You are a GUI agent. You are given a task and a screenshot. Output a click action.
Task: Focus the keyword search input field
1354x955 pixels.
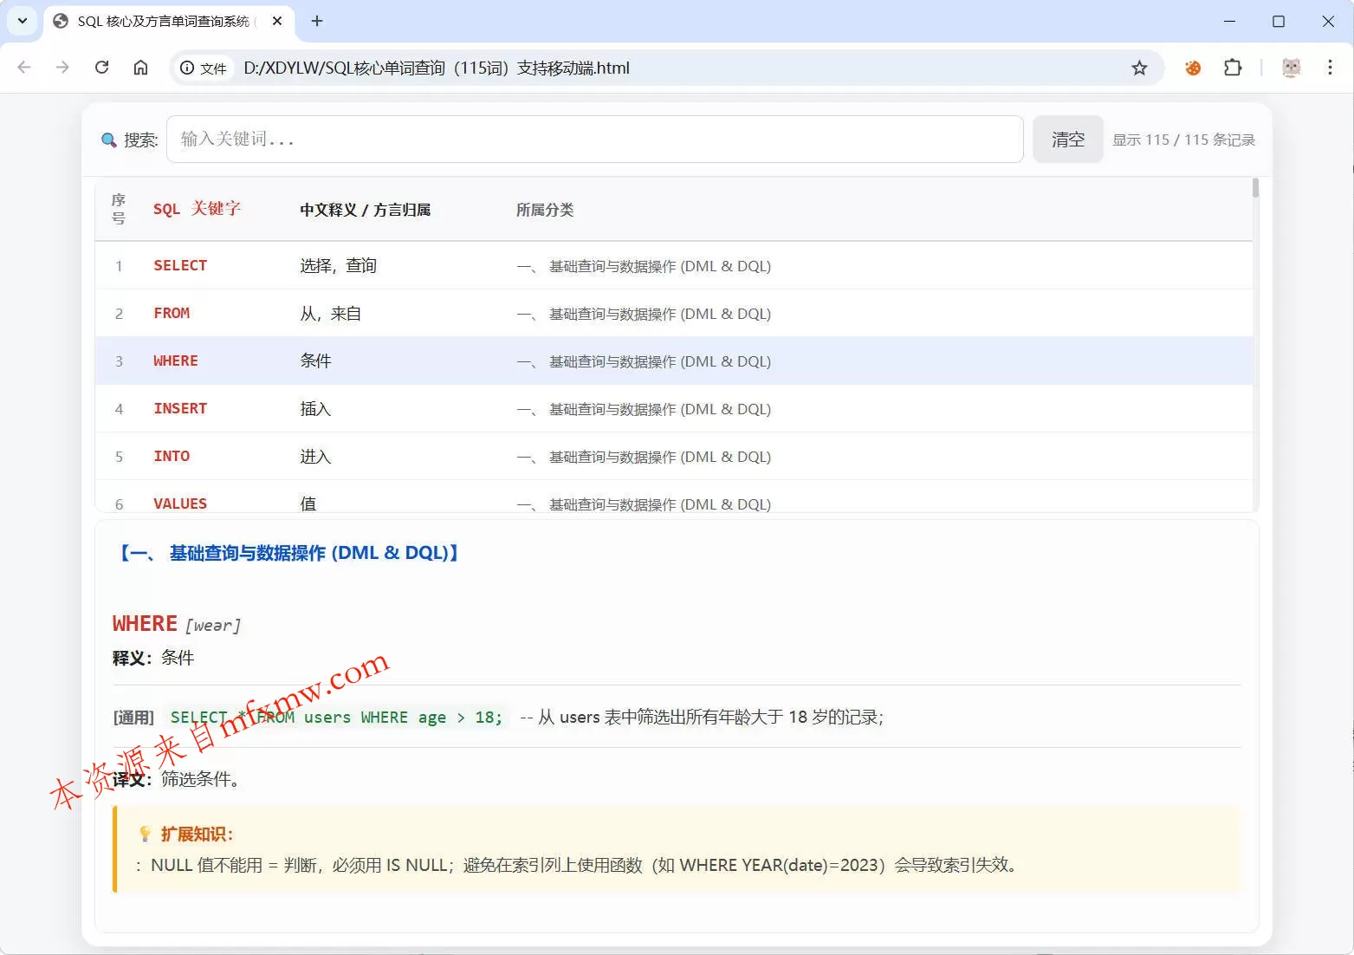pyautogui.click(x=595, y=139)
